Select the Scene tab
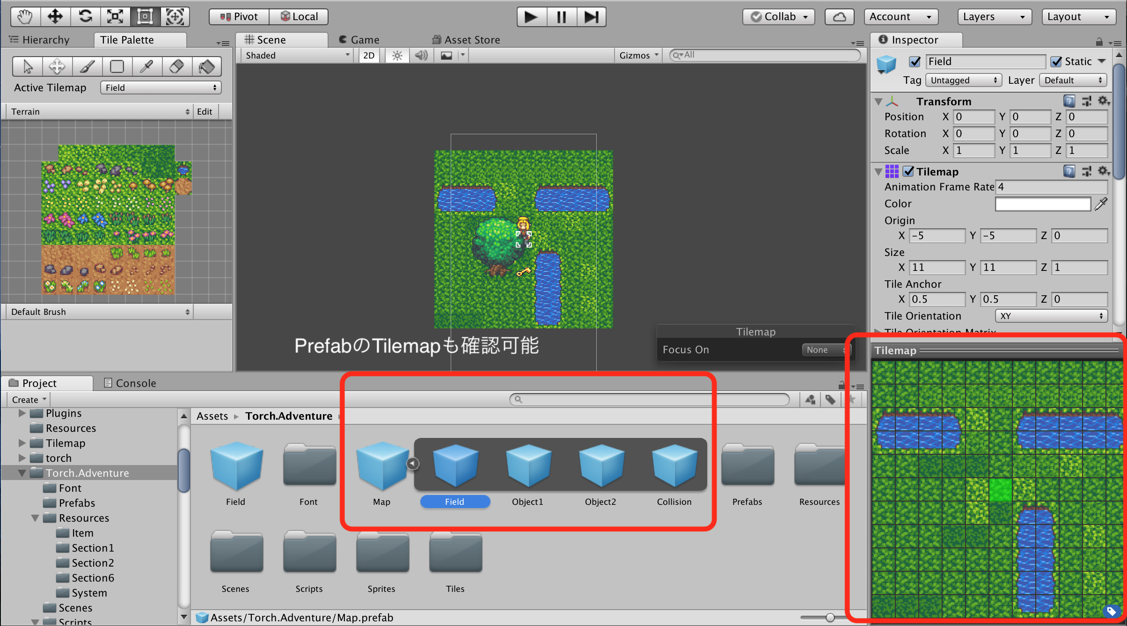The image size is (1127, 626). click(x=281, y=40)
